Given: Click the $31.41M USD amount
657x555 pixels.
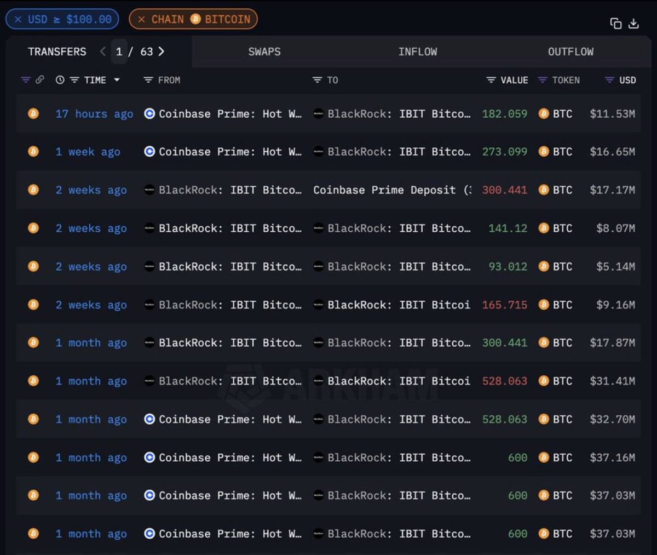Looking at the screenshot, I should 612,381.
